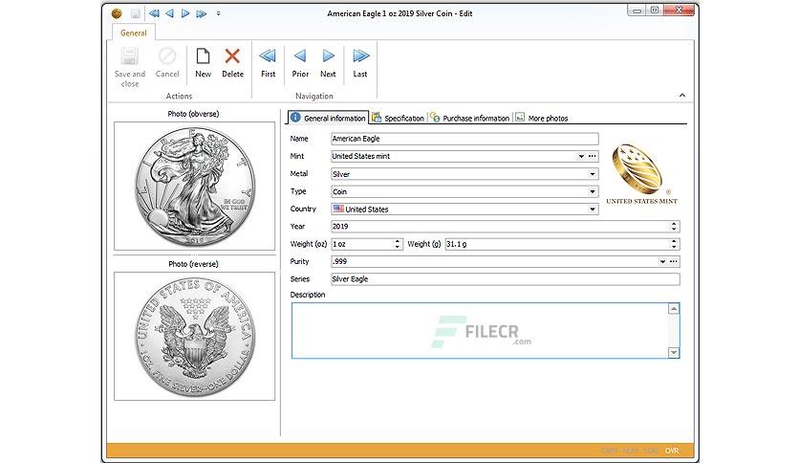Collapse the ribbon with the chevron

click(682, 96)
